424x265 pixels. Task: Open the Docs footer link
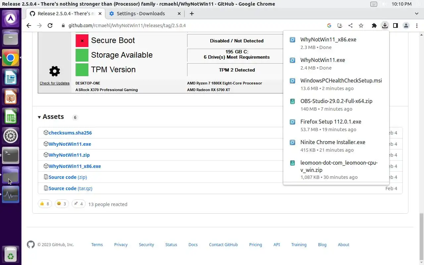[x=193, y=244]
